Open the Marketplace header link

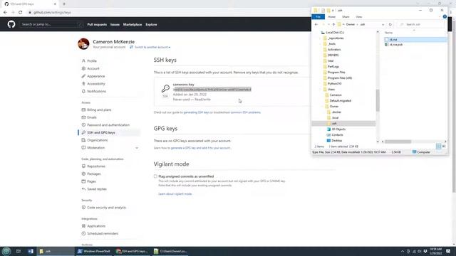click(x=133, y=24)
